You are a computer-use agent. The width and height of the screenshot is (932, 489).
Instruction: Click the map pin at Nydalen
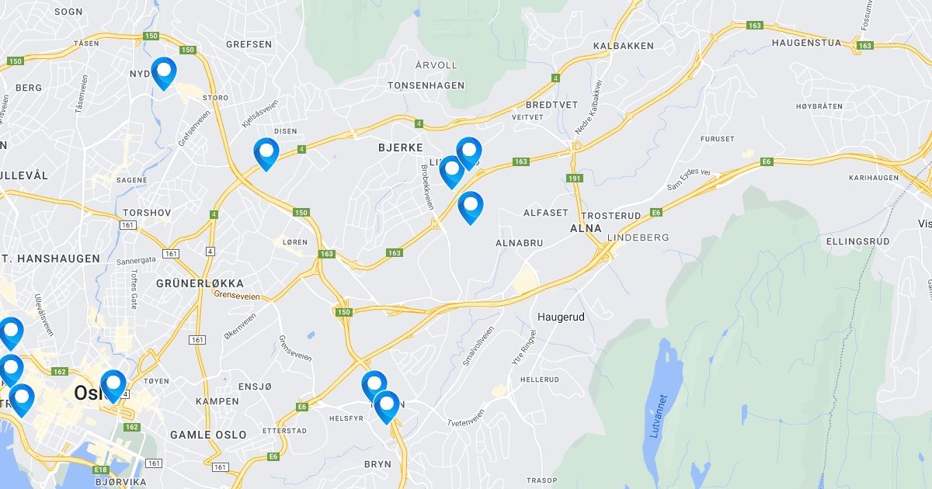(164, 73)
